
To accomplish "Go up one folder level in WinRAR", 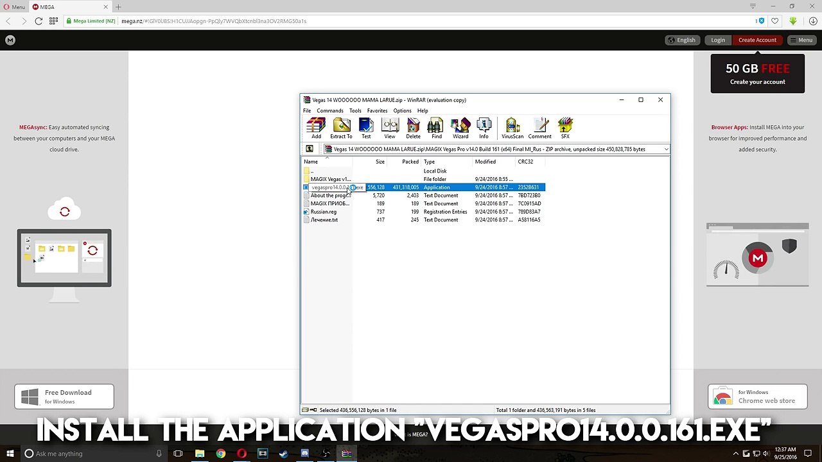I will pos(310,149).
